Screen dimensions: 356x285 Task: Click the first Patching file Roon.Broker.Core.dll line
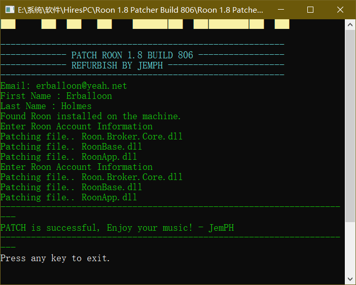(91, 136)
